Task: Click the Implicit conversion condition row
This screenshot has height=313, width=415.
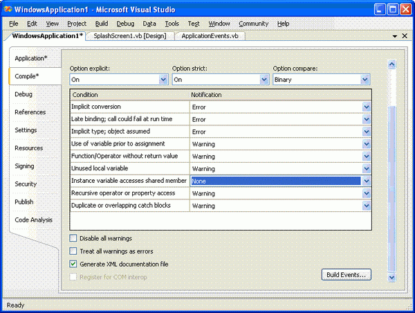Action: [x=130, y=107]
